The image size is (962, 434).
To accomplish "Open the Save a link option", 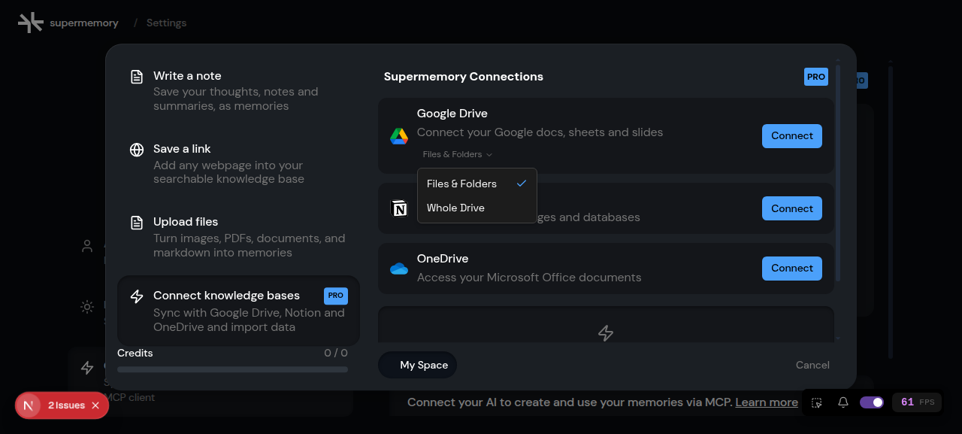I will pos(238,164).
